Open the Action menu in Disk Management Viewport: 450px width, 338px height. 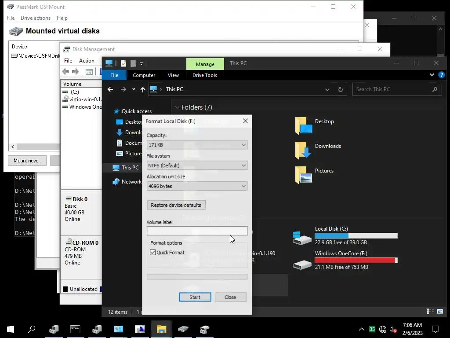(87, 61)
